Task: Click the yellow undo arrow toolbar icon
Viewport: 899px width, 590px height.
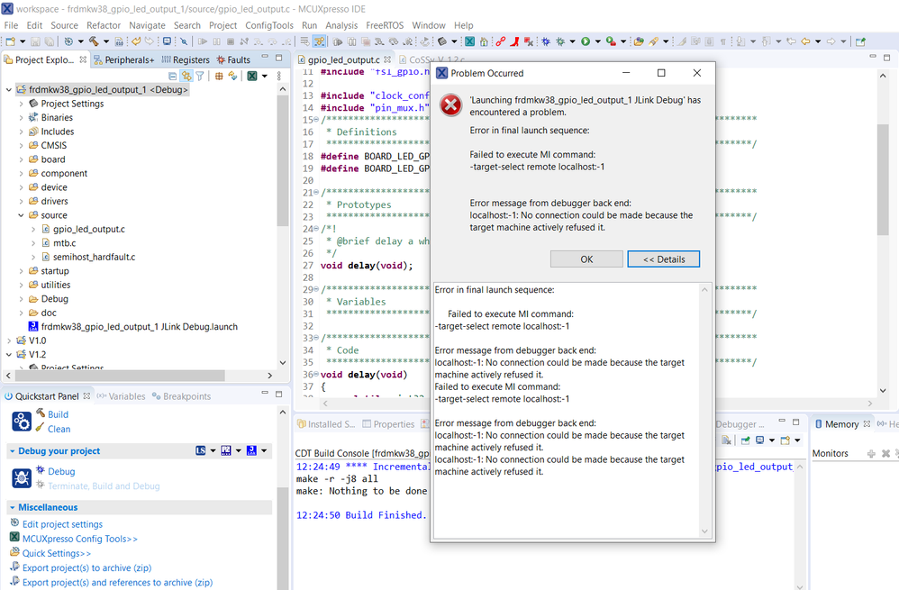Action: (x=136, y=41)
